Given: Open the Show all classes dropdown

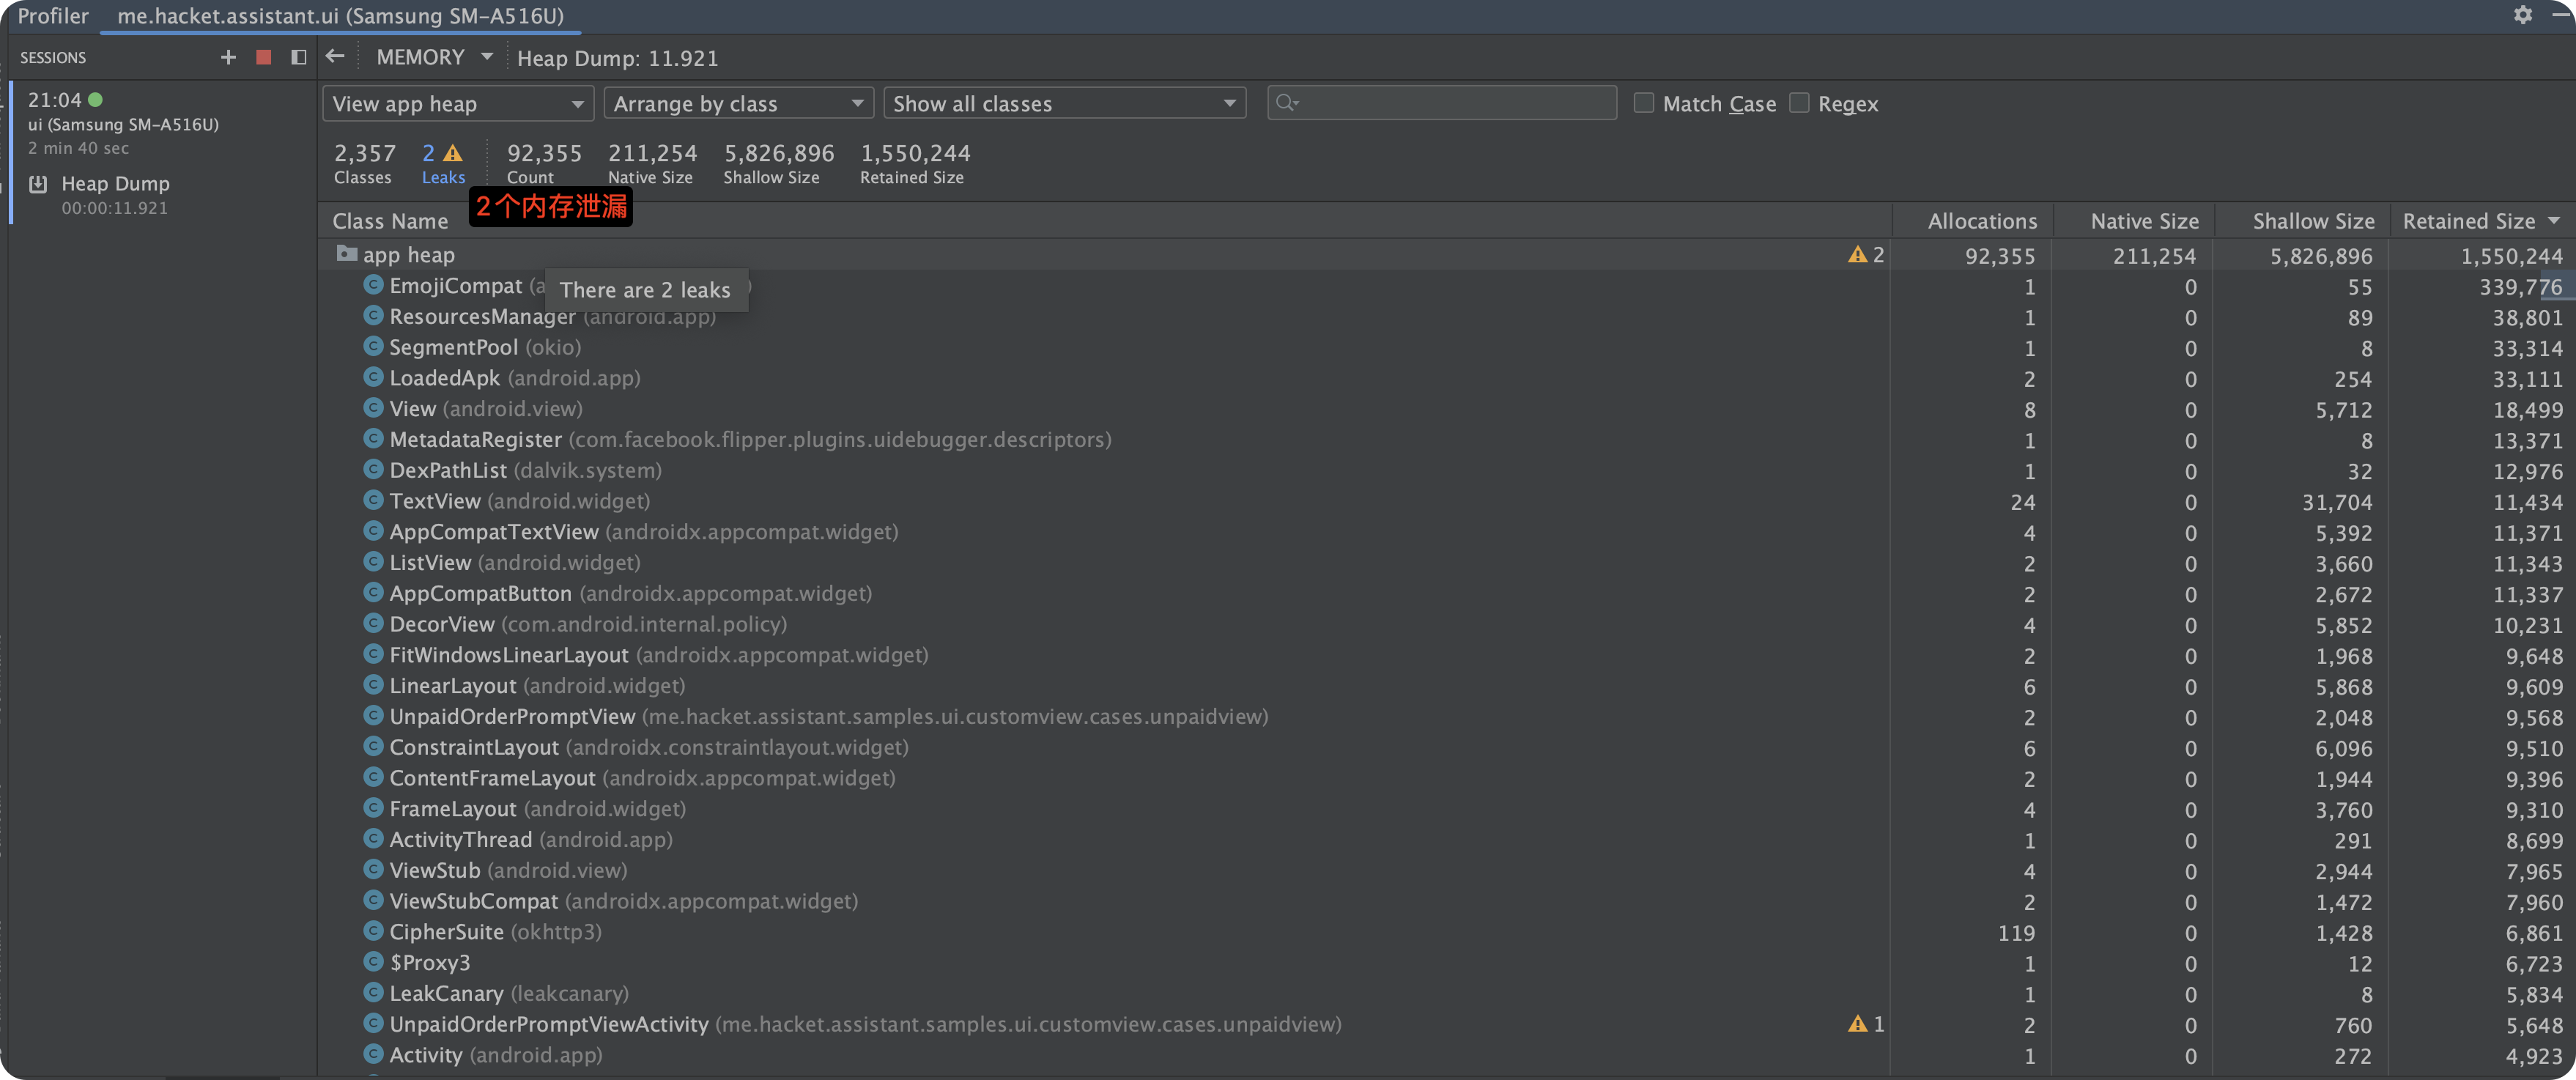Looking at the screenshot, I should (x=1064, y=103).
